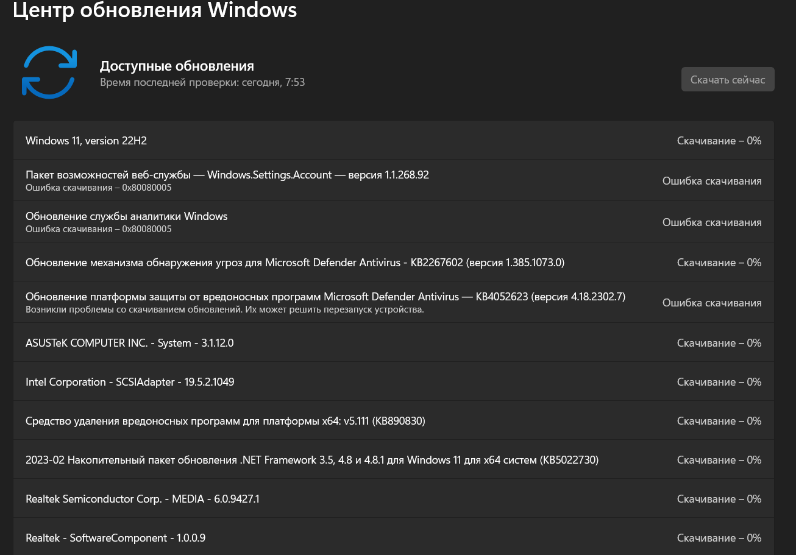Select the Defender threat detection update KB2267602

point(394,262)
